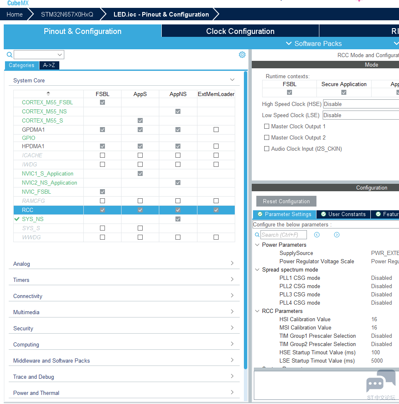The height and width of the screenshot is (404, 399).
Task: Click the previous search result arrow icon
Action: (x=317, y=235)
